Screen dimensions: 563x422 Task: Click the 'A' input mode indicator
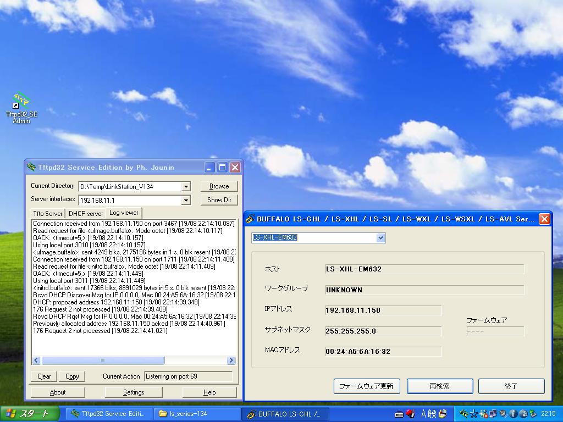pyautogui.click(x=423, y=414)
